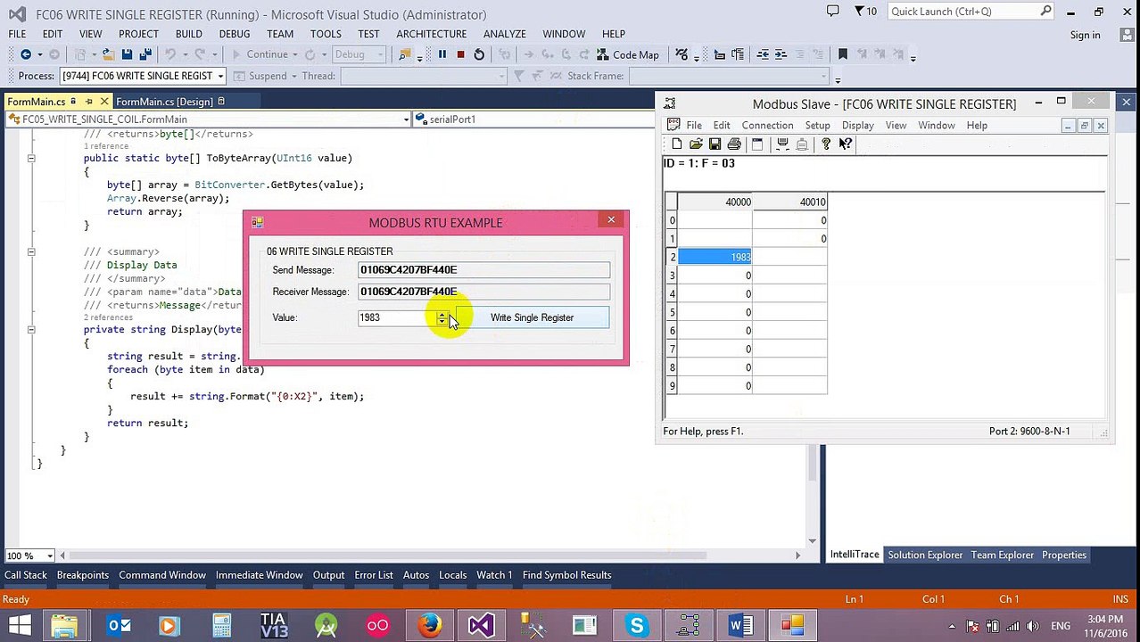This screenshot has width=1140, height=642.
Task: Collapse the Display method region
Action: 31,329
